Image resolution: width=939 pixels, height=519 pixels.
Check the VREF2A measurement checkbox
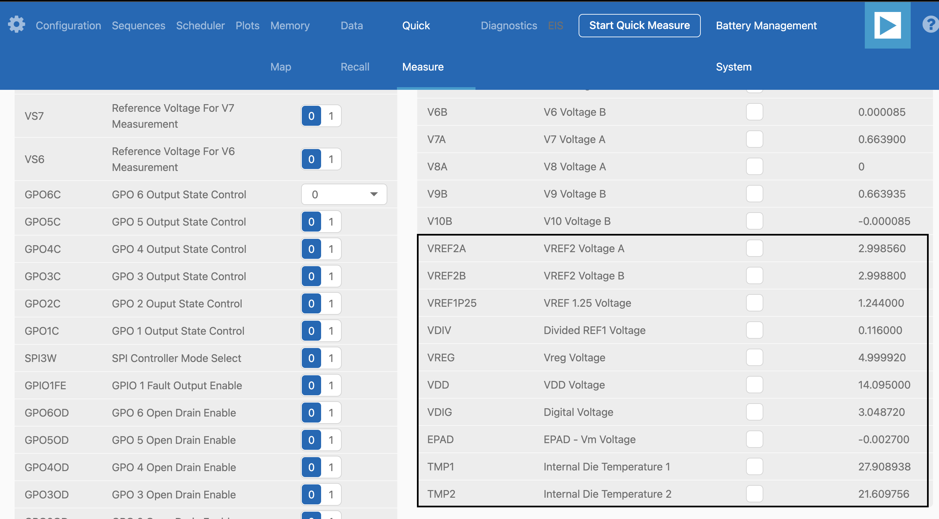[x=755, y=248]
